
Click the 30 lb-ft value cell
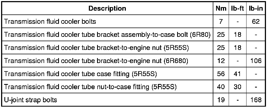237,87
